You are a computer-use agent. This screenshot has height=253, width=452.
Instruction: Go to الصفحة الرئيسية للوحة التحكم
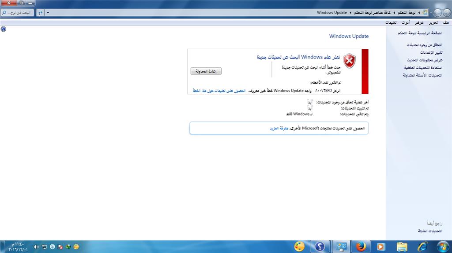point(420,33)
